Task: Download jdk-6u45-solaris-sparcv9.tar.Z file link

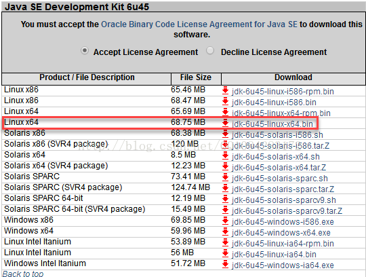Action: (287, 211)
